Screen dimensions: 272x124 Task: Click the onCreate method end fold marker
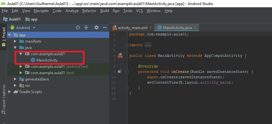(127, 88)
